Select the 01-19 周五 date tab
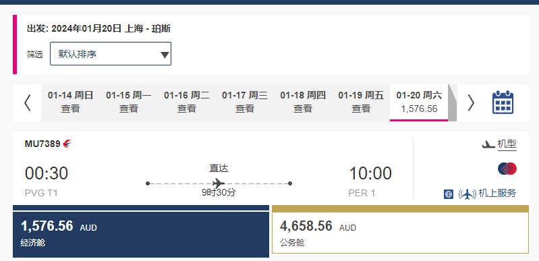The width and height of the screenshot is (539, 261). 361,102
